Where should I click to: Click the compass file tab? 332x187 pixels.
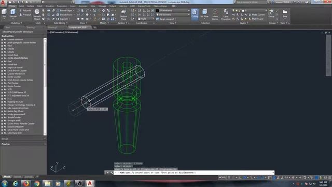79,28
